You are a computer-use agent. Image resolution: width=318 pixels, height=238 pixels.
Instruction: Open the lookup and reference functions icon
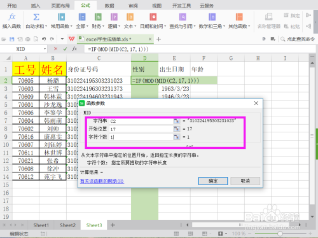(183, 17)
